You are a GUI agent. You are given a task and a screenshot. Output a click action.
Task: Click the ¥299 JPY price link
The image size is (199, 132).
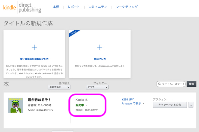pos(128,99)
